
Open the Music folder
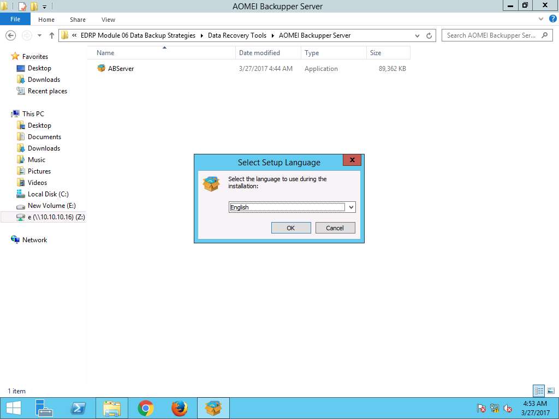point(37,160)
